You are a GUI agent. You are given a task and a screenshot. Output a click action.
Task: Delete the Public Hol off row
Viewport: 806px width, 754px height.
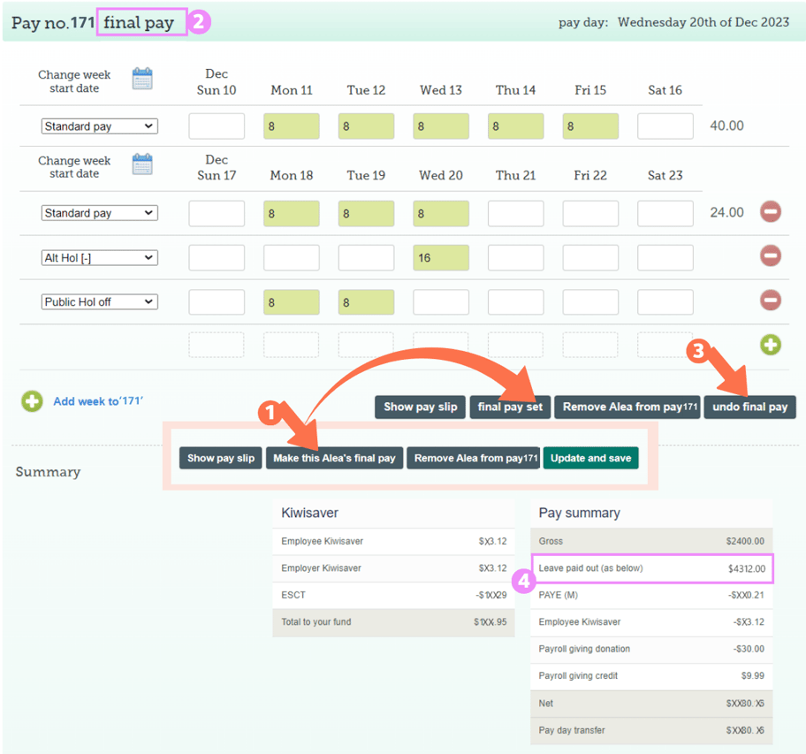pyautogui.click(x=771, y=301)
